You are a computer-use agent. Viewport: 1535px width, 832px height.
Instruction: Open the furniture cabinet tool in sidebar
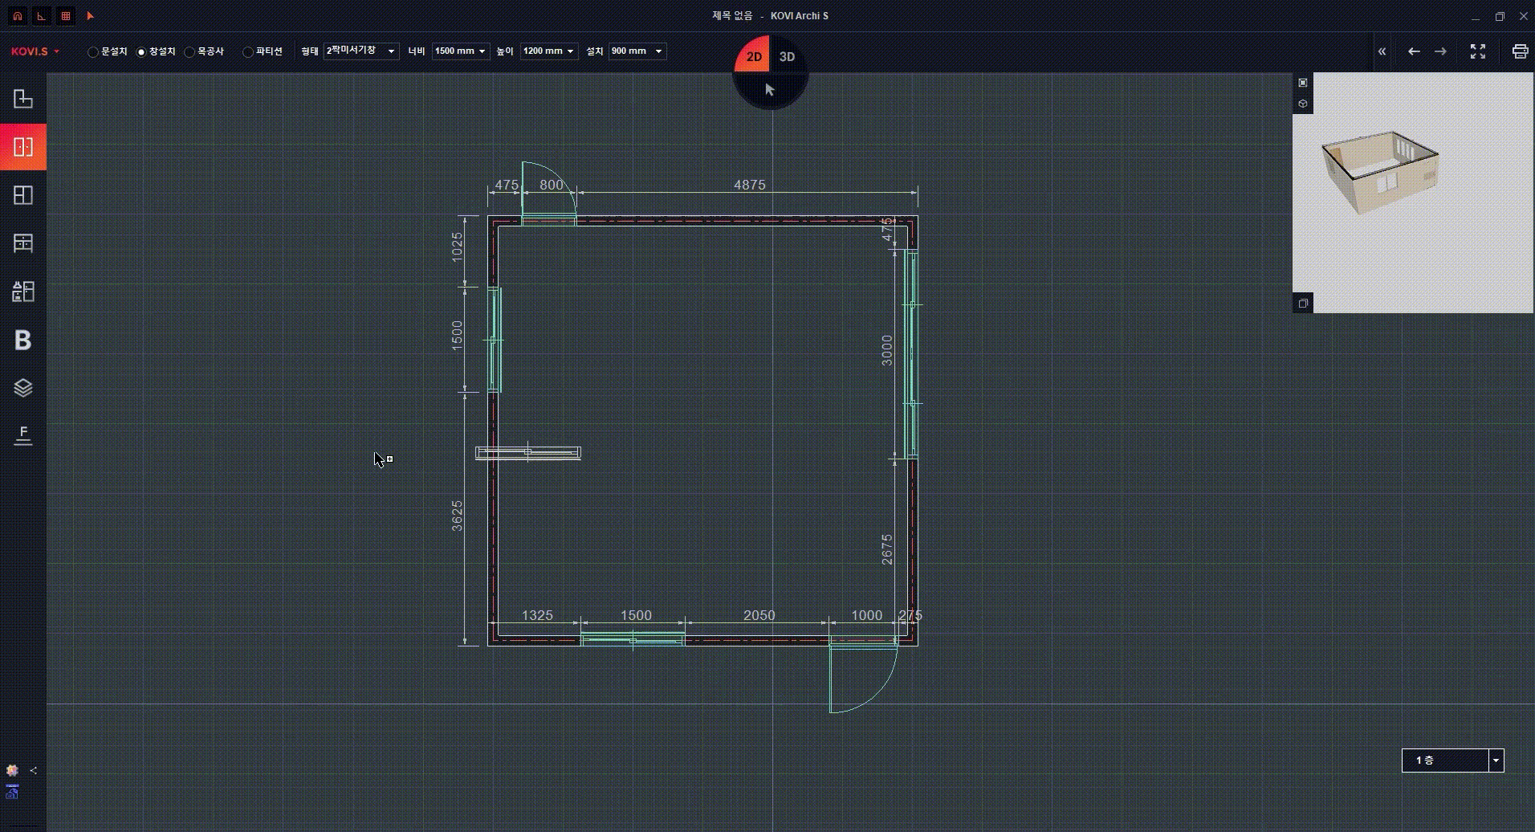23,243
